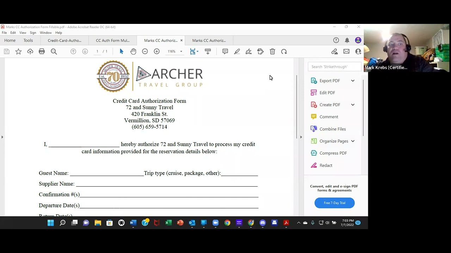The width and height of the screenshot is (451, 253).
Task: Choose the Selection arrow tool
Action: [122, 52]
